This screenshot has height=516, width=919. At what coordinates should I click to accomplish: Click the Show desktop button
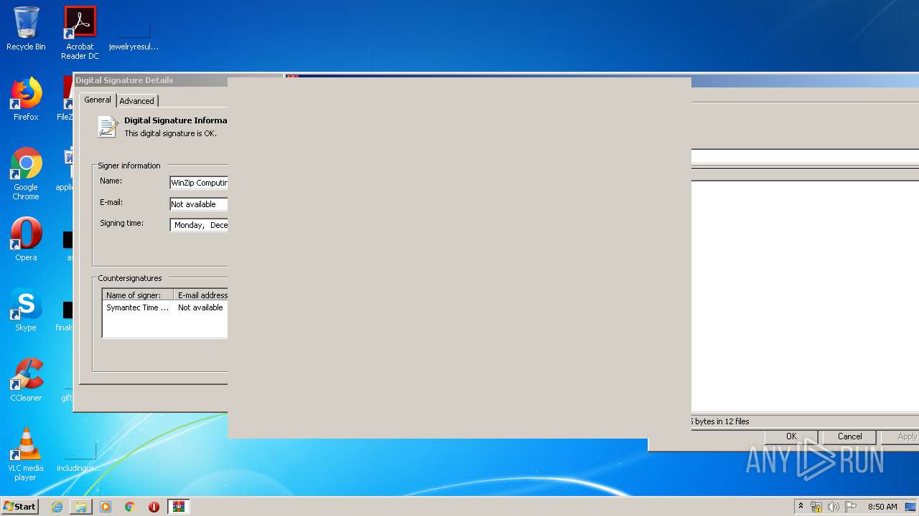[912, 507]
